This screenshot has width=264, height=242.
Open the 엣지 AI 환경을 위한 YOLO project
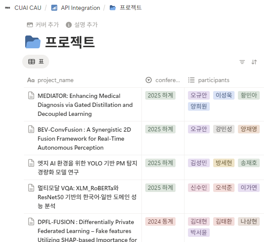pyautogui.click(x=88, y=168)
